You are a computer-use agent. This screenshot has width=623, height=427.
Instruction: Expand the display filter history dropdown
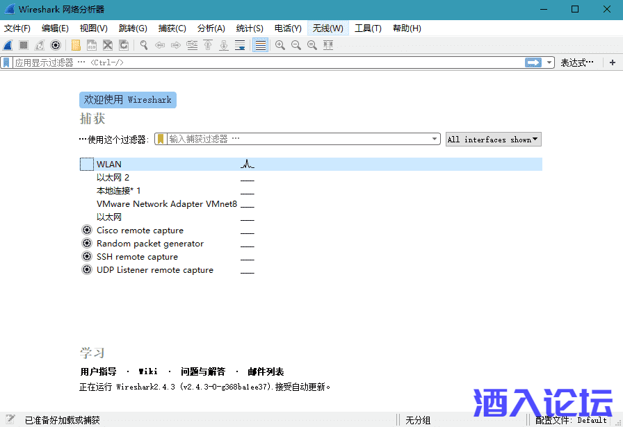coord(549,62)
